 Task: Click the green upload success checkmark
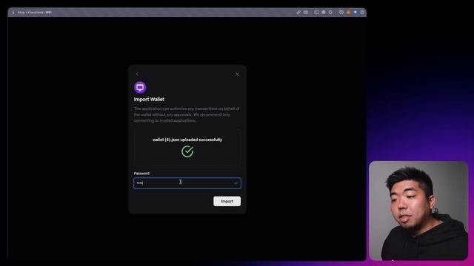(187, 151)
